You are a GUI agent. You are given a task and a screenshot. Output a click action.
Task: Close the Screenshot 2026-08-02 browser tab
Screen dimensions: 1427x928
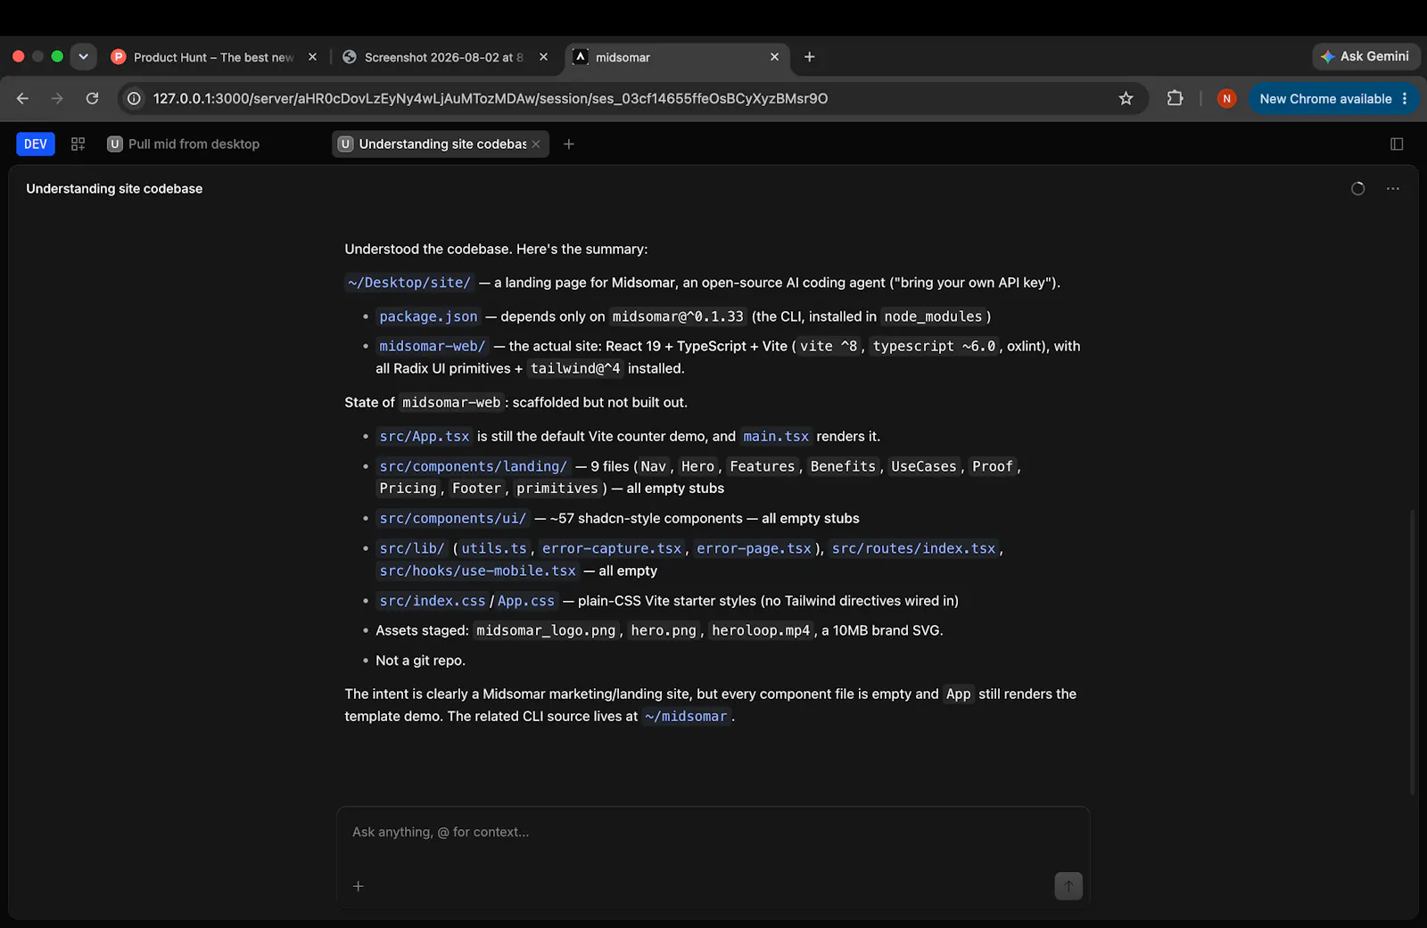tap(543, 57)
